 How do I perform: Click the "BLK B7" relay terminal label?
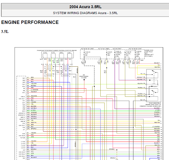click(143, 100)
